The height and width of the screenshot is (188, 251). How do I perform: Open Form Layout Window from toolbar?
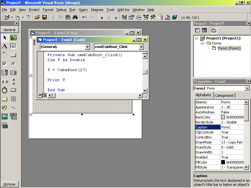coord(139,17)
